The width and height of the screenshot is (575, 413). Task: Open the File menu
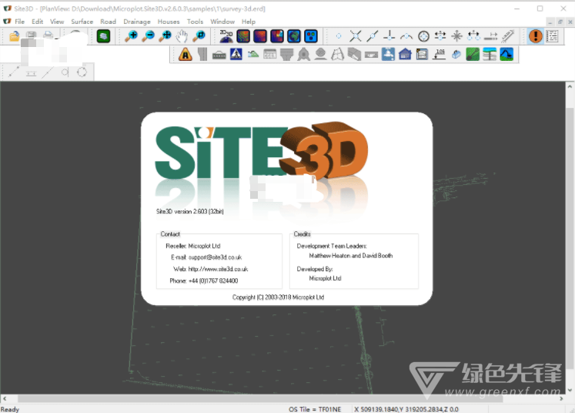(x=19, y=22)
